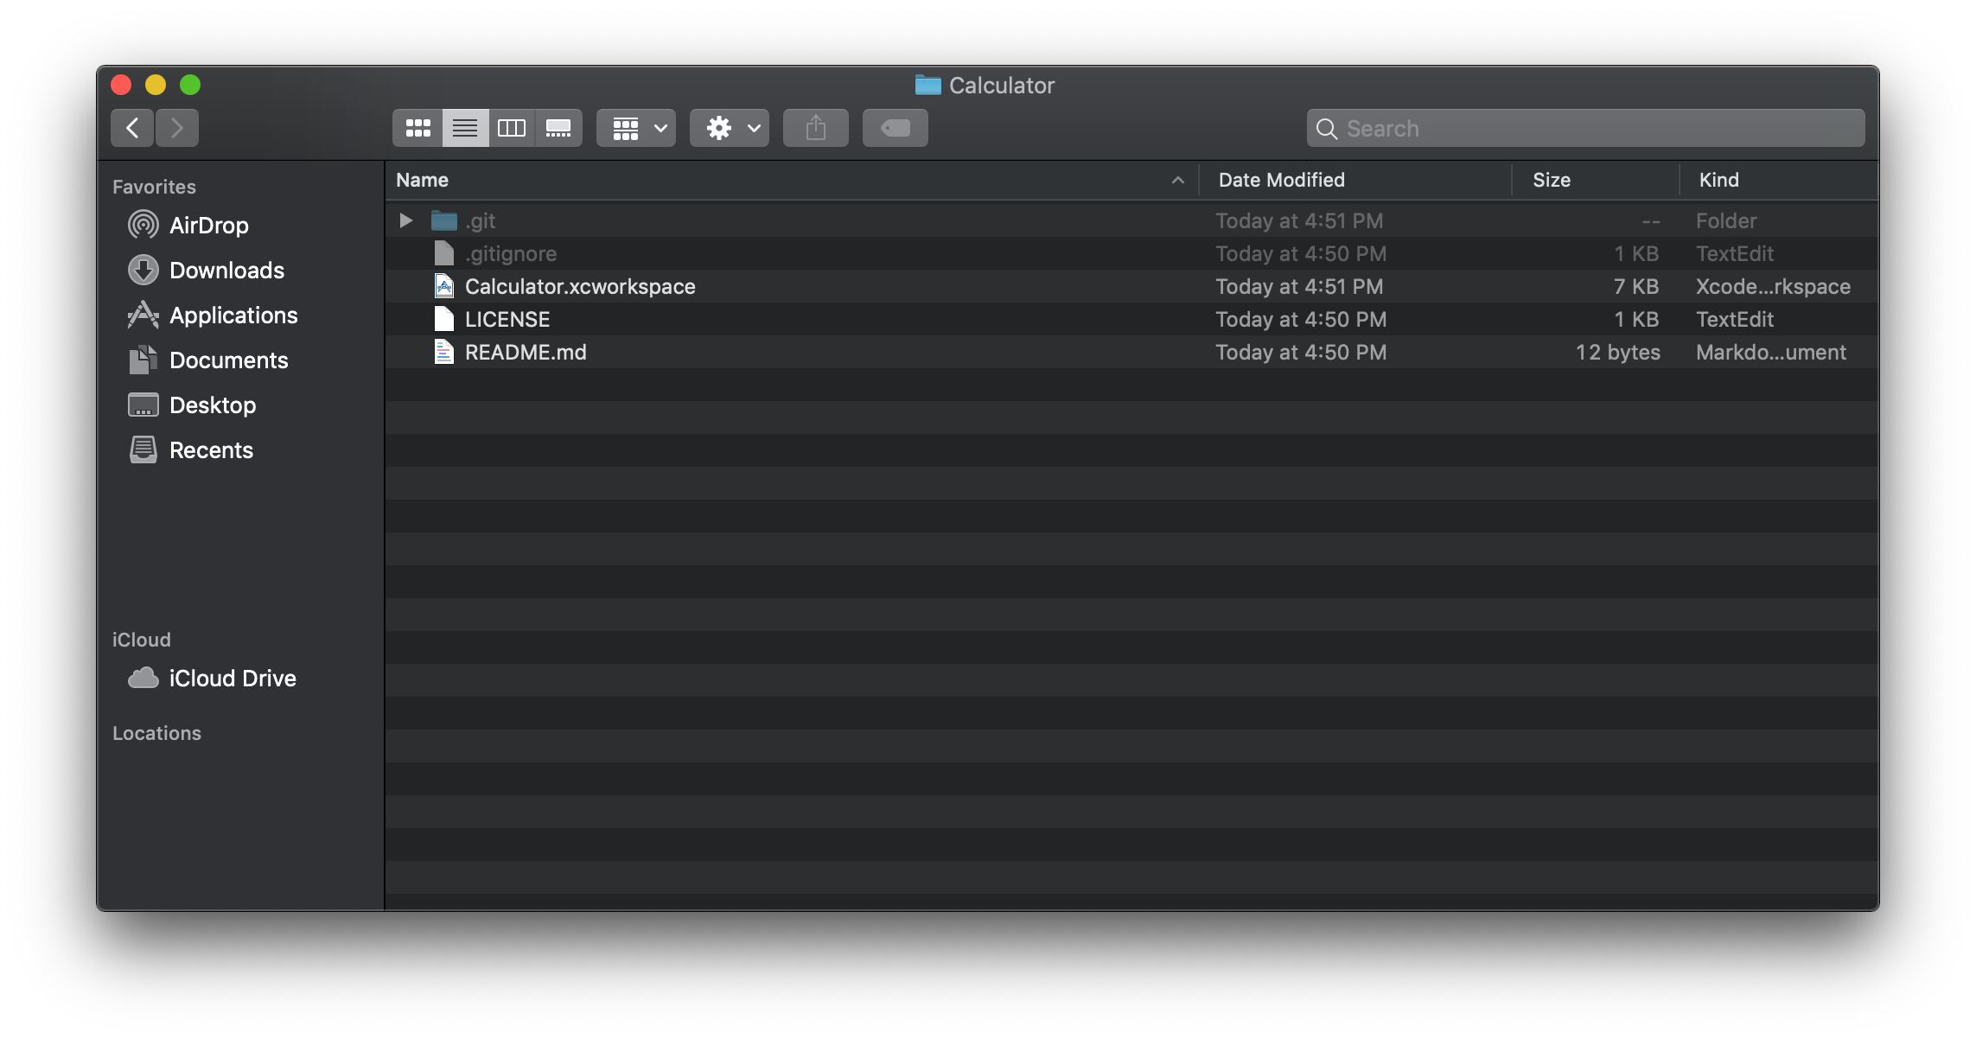Switch to gallery view mode

click(558, 128)
